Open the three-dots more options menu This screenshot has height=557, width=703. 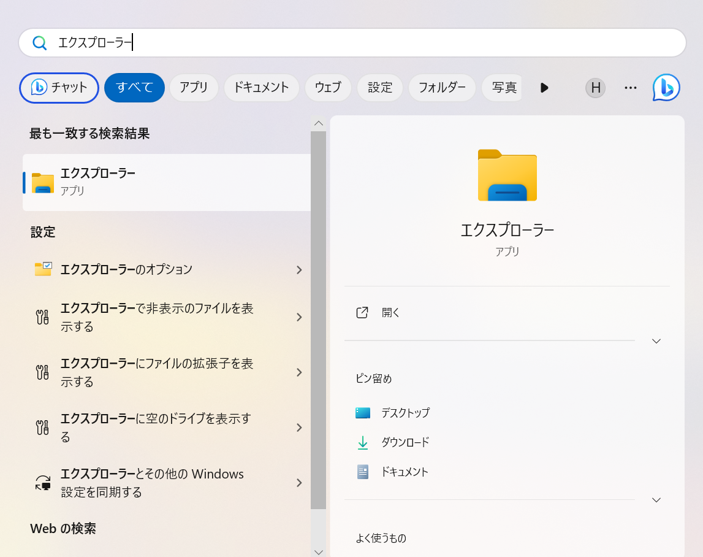coord(630,88)
